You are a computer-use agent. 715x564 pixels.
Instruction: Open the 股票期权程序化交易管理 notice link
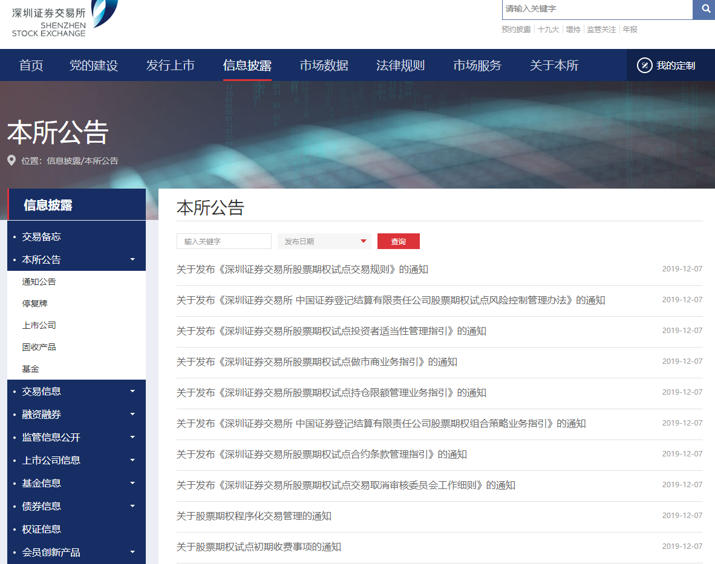[x=255, y=516]
